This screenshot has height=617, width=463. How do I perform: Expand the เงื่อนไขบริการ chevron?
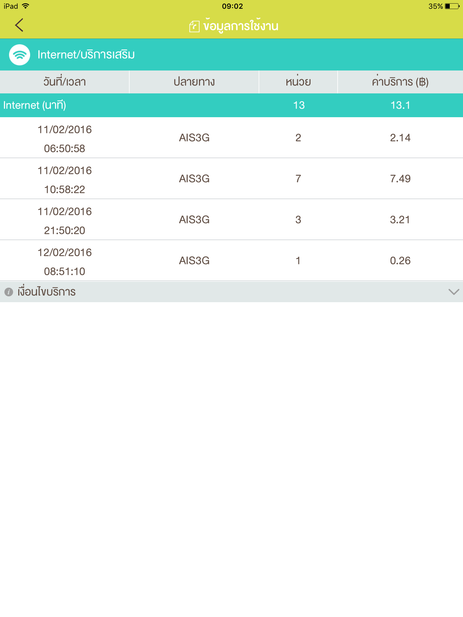click(x=454, y=292)
